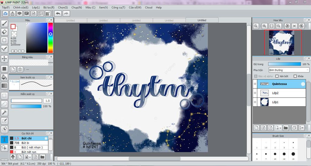Viewport: 311px width, 166px height.
Task: Add brush from cloud icon
Action: [x=13, y=157]
